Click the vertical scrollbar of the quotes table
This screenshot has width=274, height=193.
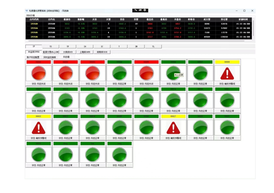click(x=253, y=28)
